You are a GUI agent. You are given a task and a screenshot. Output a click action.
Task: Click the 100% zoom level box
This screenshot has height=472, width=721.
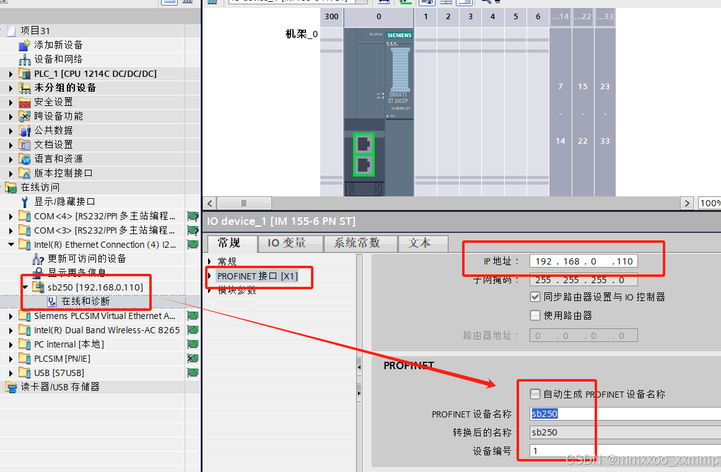tap(709, 203)
